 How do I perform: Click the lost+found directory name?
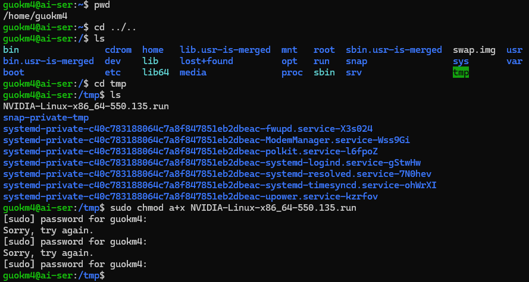207,61
